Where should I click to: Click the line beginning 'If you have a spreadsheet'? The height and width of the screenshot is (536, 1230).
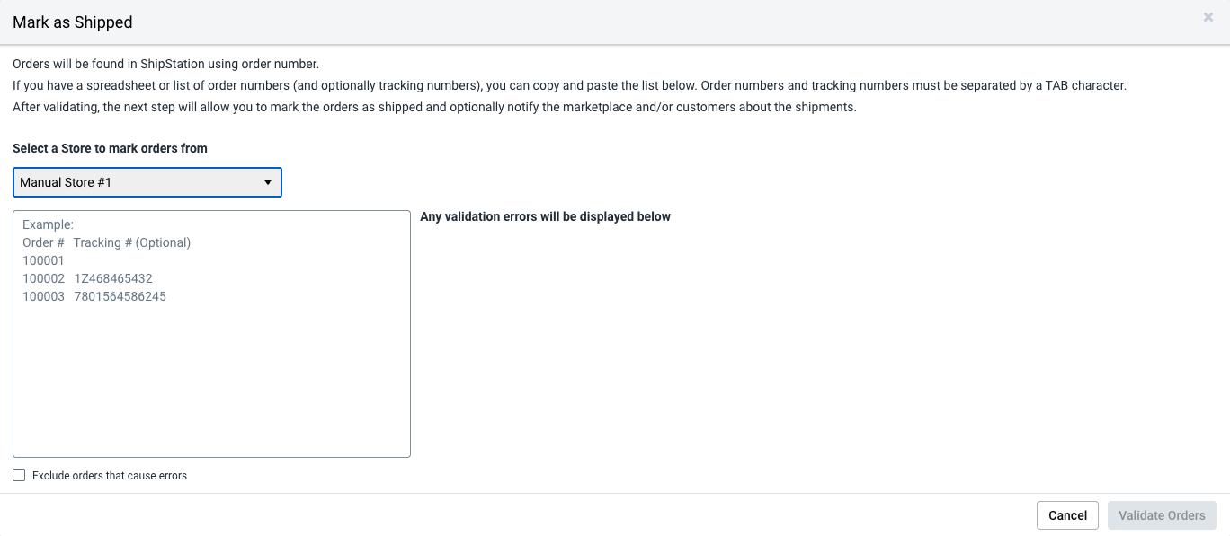(x=569, y=85)
